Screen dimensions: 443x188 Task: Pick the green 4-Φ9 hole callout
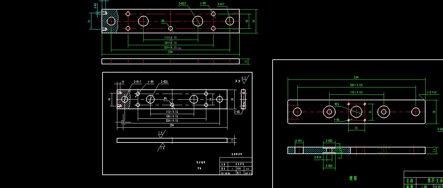tap(203, 3)
